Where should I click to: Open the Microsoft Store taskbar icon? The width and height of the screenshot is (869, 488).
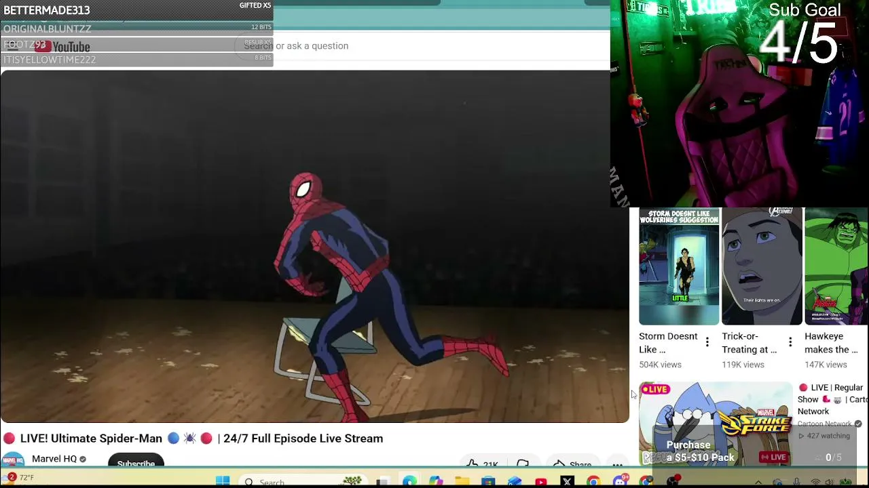pos(488,481)
